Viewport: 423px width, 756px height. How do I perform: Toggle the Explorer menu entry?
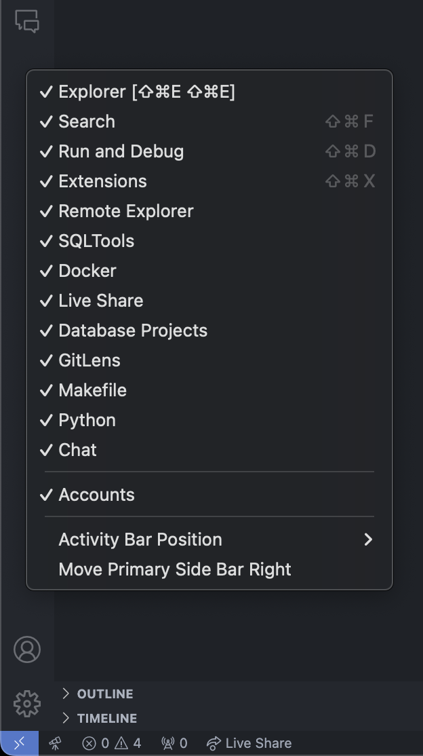point(209,92)
